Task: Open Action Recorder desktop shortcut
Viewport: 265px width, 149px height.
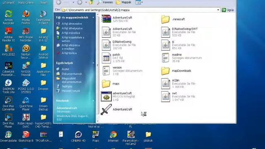Action: tap(8, 17)
